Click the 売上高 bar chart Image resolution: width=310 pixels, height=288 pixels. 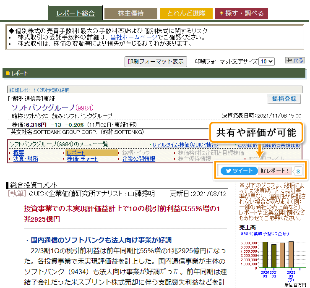coord(273,259)
